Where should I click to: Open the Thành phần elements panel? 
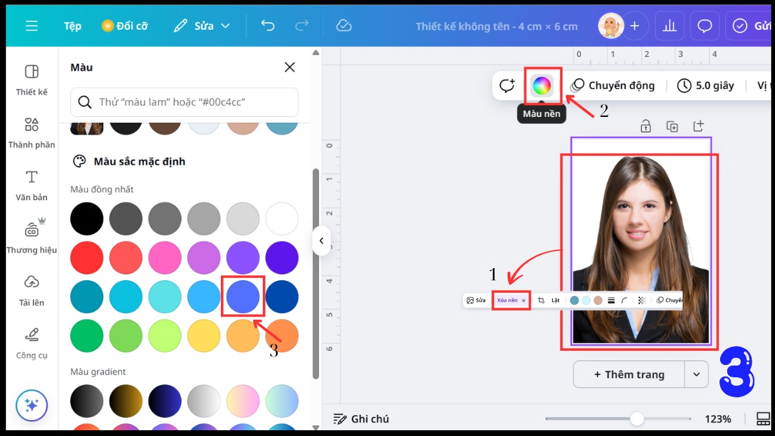click(31, 133)
